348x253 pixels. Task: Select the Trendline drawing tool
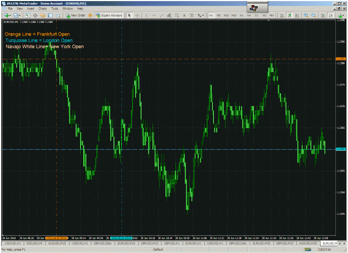click(161, 16)
